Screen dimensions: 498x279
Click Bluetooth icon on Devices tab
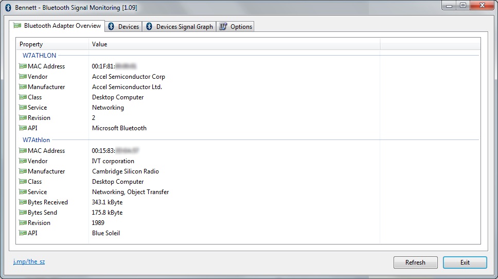tap(111, 26)
